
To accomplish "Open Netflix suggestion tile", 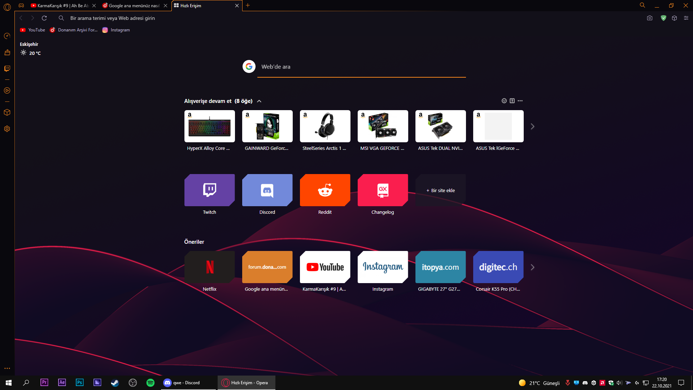I will 209,267.
